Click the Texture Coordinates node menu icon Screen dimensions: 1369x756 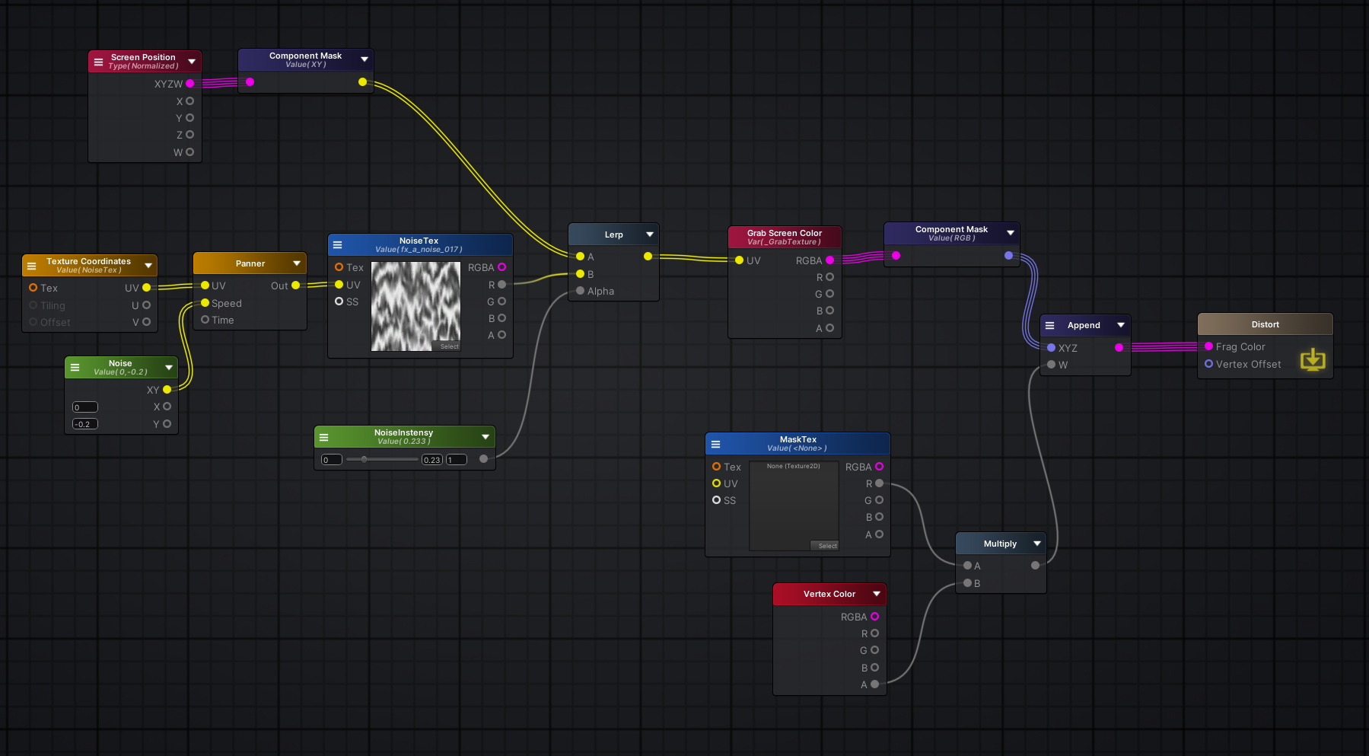pos(32,266)
